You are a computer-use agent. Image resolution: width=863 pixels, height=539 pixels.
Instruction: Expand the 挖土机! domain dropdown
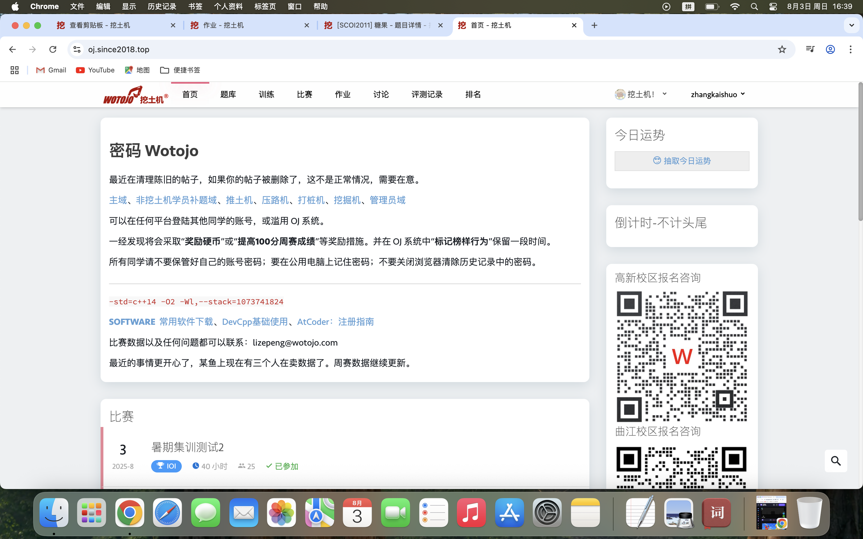(x=641, y=95)
